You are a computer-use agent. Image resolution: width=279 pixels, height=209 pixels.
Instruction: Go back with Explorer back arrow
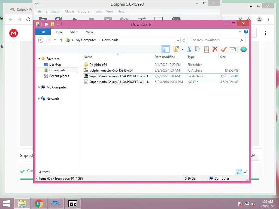(41, 40)
